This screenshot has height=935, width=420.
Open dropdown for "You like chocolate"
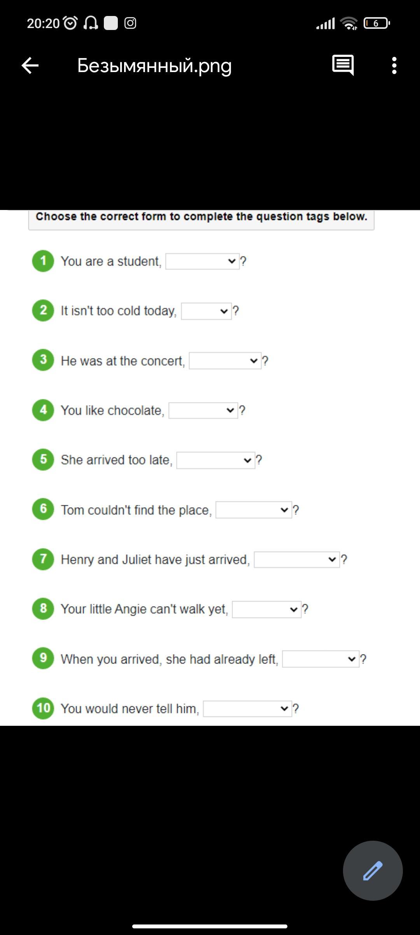coord(203,410)
